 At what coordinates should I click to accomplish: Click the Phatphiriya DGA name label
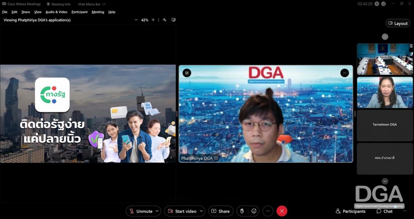pyautogui.click(x=197, y=158)
